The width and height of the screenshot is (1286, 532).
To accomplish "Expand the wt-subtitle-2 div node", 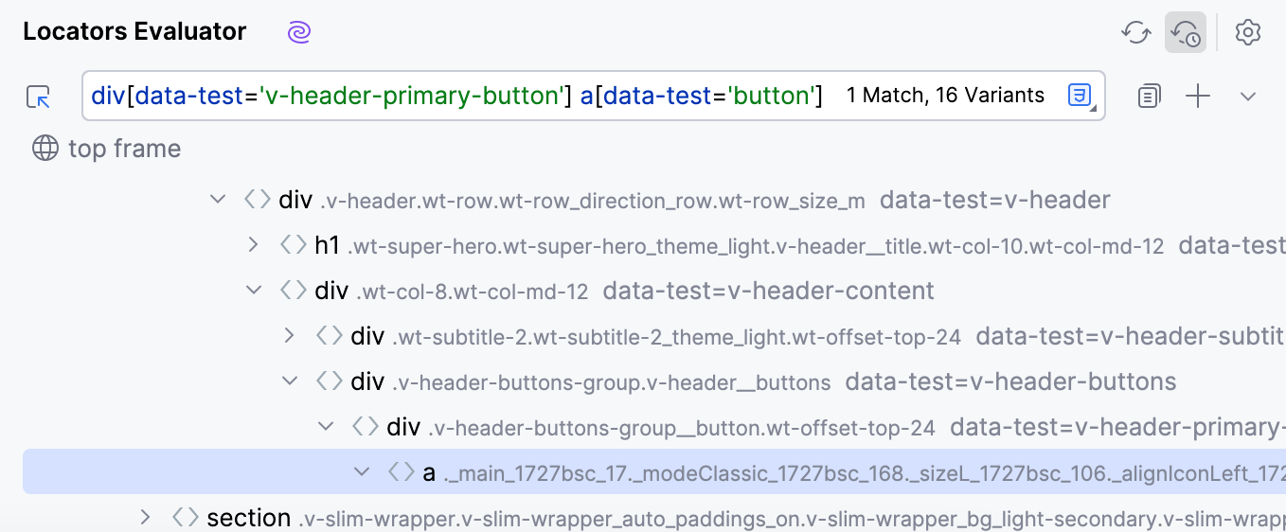I will coord(289,336).
